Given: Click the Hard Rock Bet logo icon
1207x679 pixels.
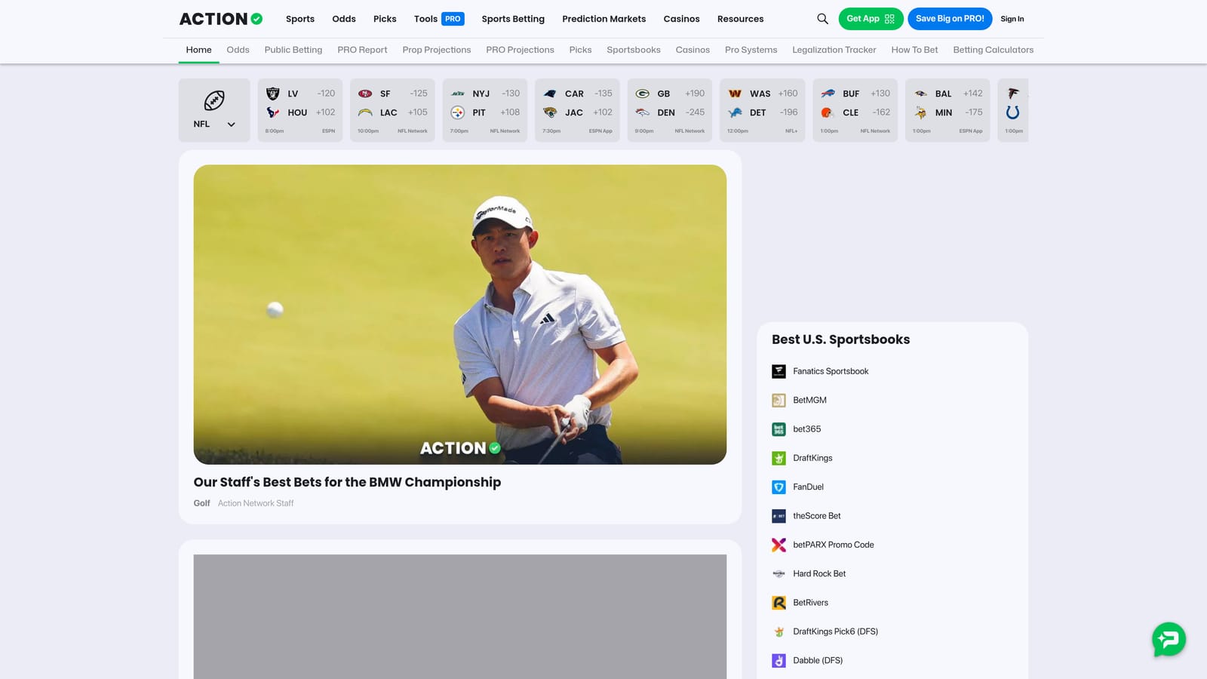Looking at the screenshot, I should pos(779,574).
